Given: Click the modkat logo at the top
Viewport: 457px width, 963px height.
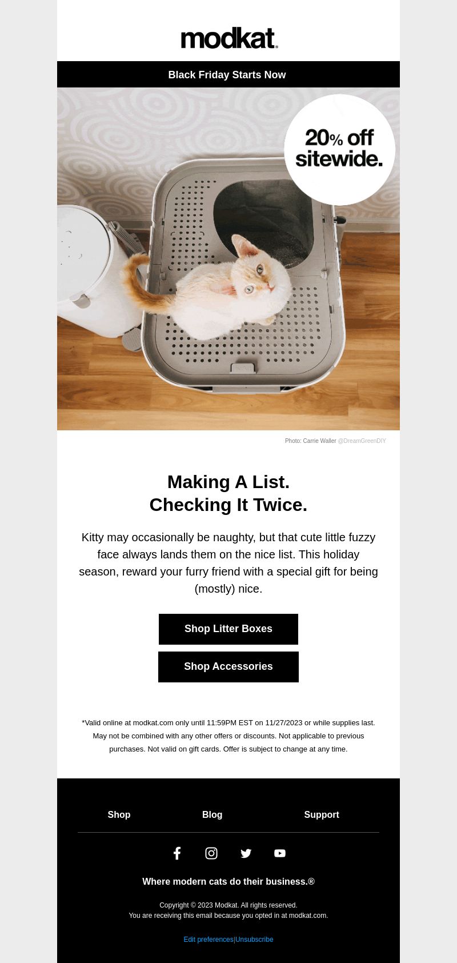Looking at the screenshot, I should tap(228, 38).
